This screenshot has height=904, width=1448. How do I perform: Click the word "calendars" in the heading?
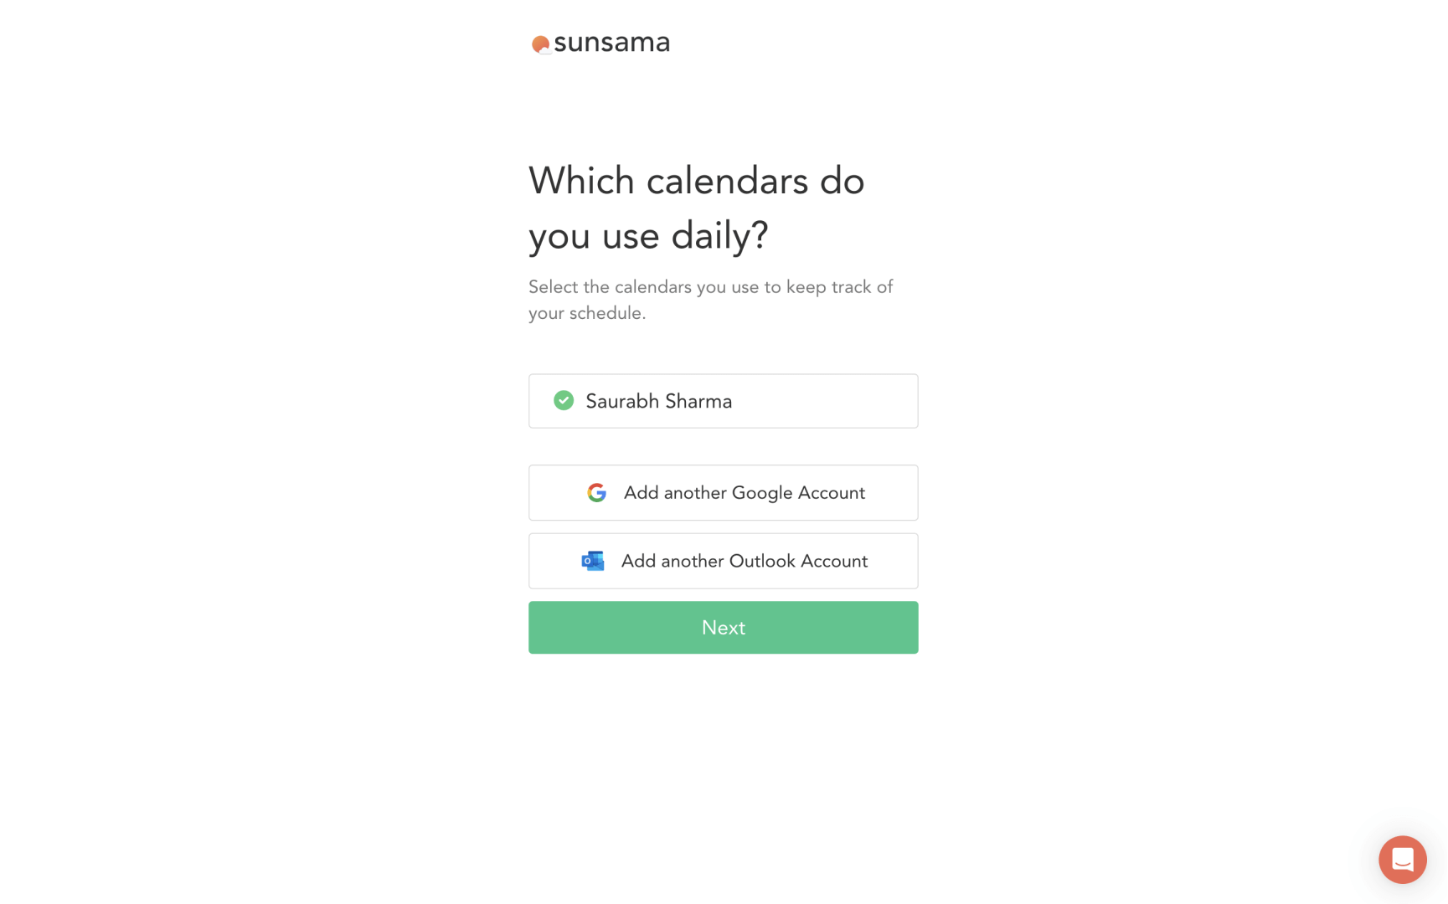click(x=727, y=181)
